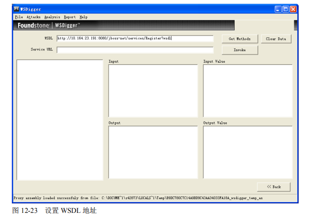Open the File menu
The image size is (310, 220).
point(19,17)
